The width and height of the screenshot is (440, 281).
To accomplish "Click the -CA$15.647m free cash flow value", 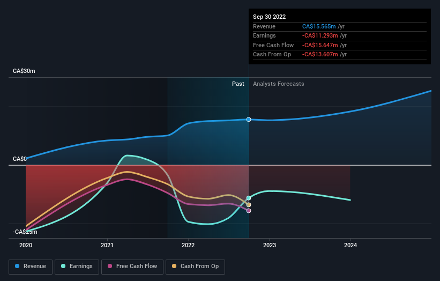I will [320, 45].
